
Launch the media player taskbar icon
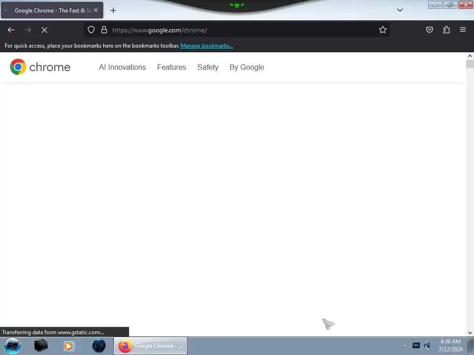tap(69, 346)
